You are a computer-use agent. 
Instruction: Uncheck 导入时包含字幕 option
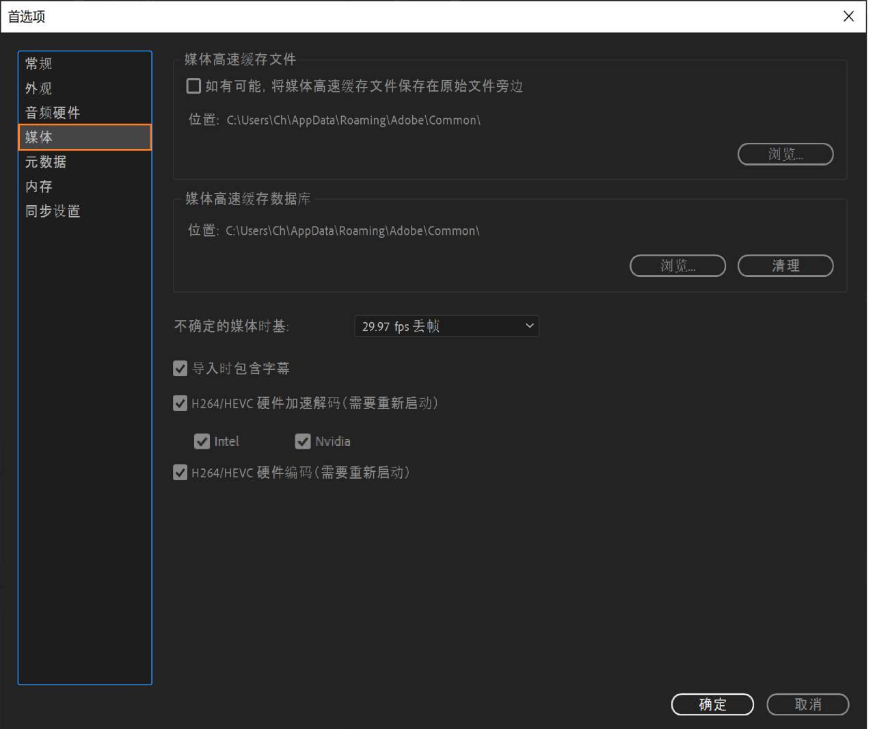click(x=180, y=368)
